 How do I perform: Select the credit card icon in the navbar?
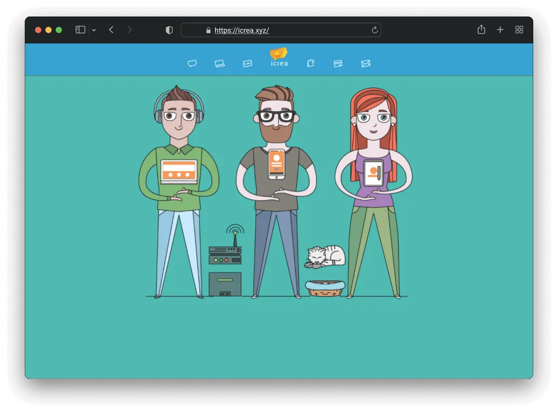[x=338, y=63]
